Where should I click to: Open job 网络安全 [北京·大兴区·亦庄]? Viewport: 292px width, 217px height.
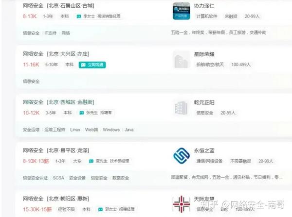point(56,54)
